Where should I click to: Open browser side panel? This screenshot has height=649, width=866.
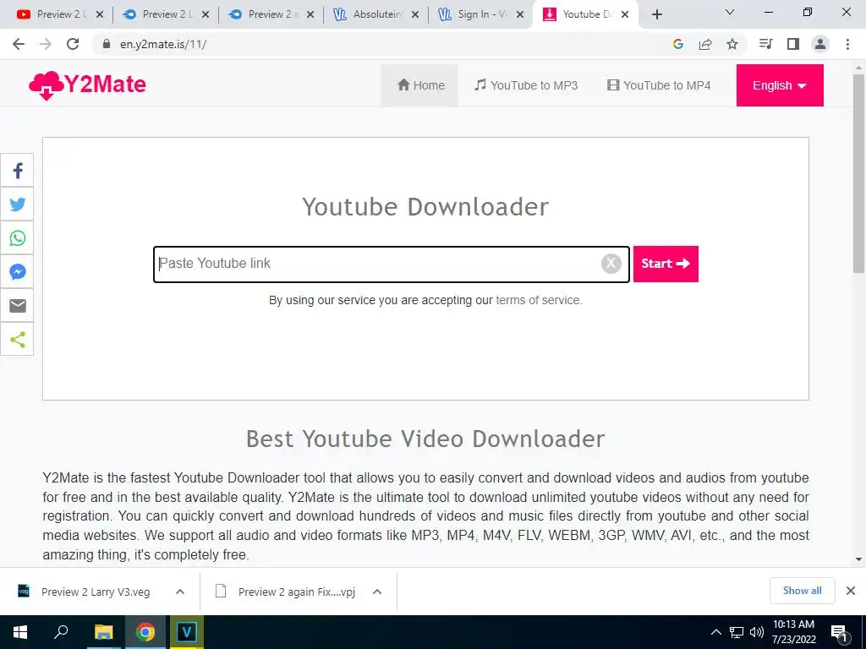coord(793,44)
